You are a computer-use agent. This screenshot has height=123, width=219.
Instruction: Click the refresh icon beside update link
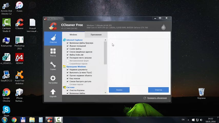pos(145,98)
